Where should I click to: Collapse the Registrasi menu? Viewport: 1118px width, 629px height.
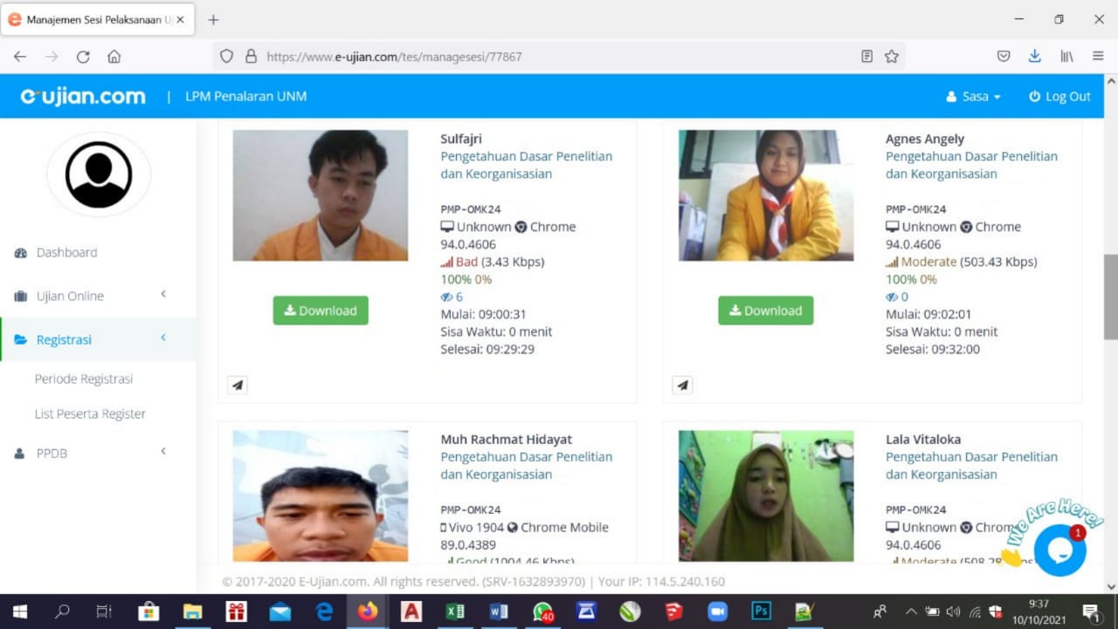coord(98,339)
